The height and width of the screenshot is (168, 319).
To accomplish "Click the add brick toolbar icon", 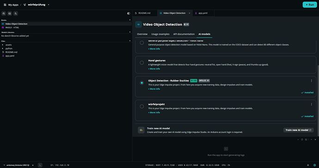I will (4, 13).
